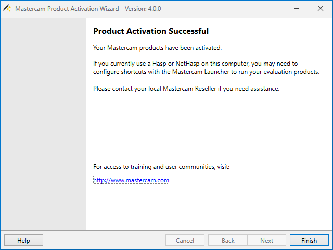Open the Help button
The height and width of the screenshot is (250, 333).
pyautogui.click(x=23, y=241)
